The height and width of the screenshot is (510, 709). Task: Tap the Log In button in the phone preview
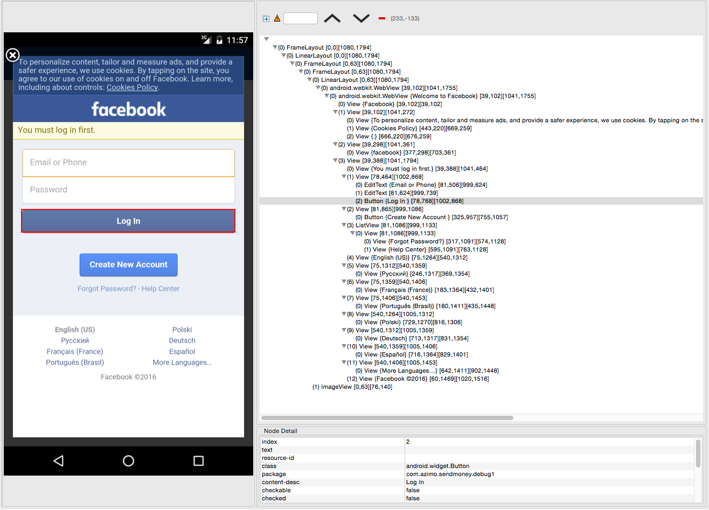coord(128,221)
